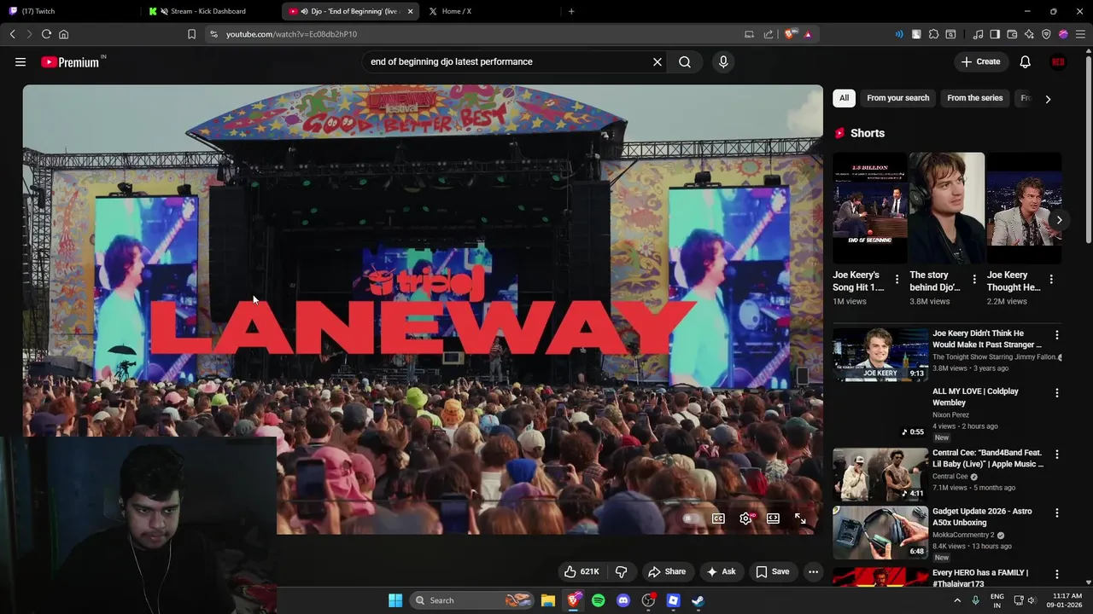Reload the page

click(x=46, y=34)
